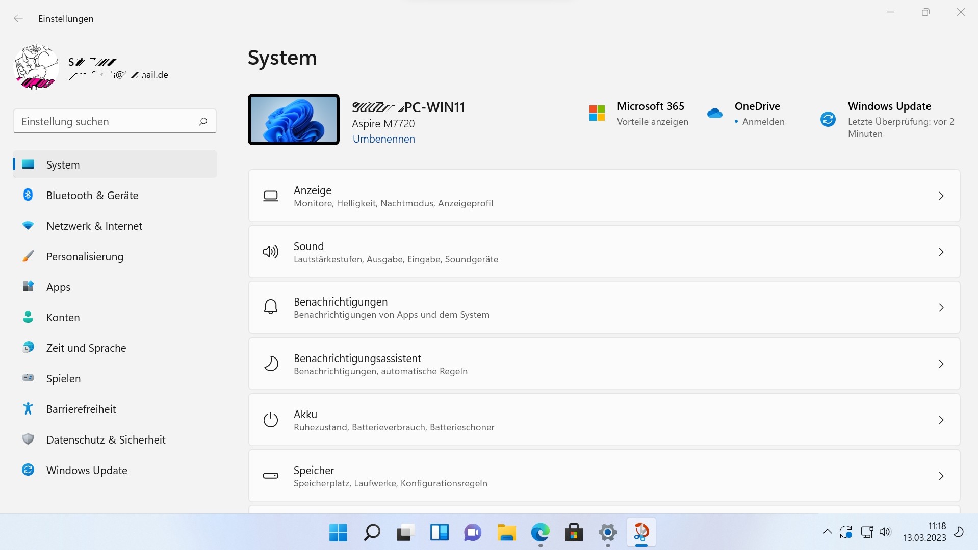This screenshot has width=978, height=550.
Task: Click the back arrow in Einstellungen
Action: pyautogui.click(x=18, y=18)
